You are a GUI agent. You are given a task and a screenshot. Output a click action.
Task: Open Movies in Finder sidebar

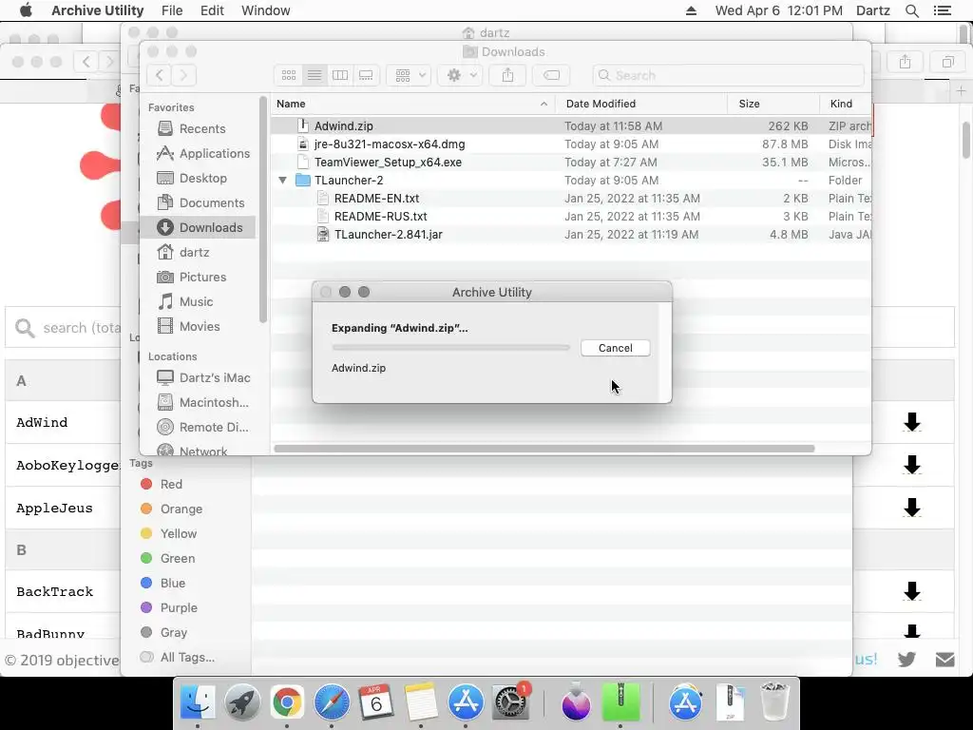(x=198, y=327)
